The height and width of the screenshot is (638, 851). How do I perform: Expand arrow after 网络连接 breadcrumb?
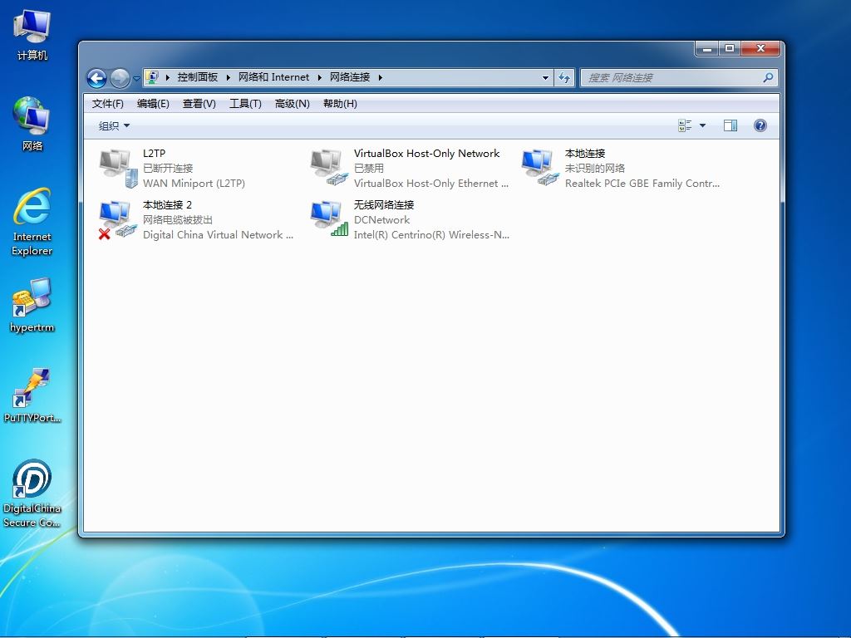[381, 77]
